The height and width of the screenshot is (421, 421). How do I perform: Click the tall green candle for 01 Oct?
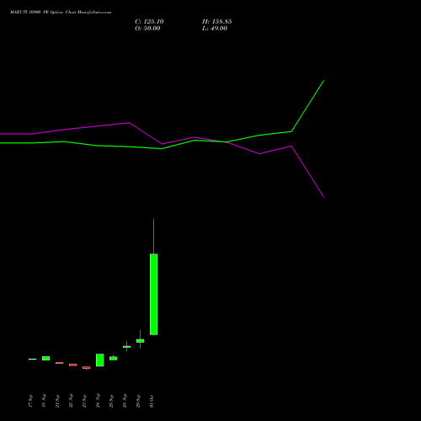153,294
